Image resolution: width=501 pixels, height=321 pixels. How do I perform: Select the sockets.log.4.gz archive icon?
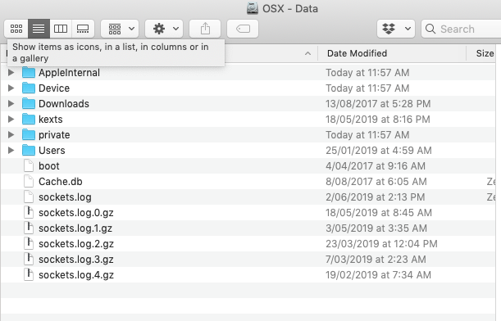(29, 275)
